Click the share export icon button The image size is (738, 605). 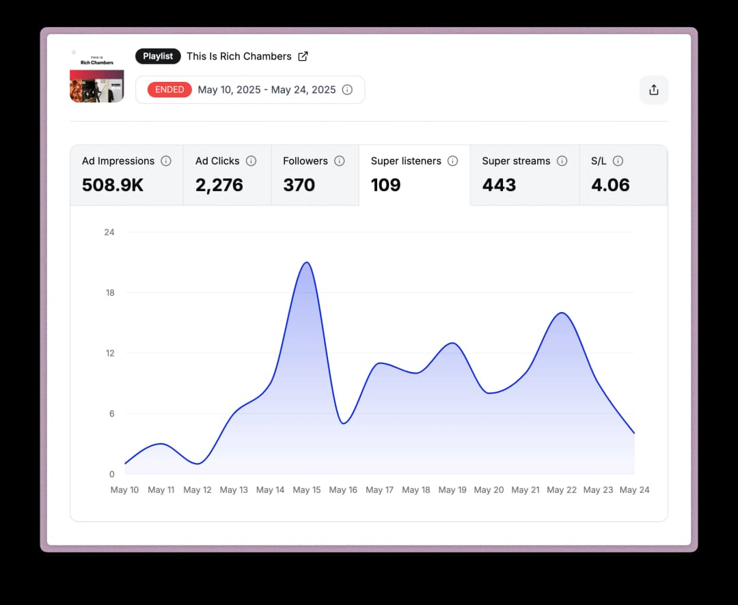pyautogui.click(x=653, y=90)
